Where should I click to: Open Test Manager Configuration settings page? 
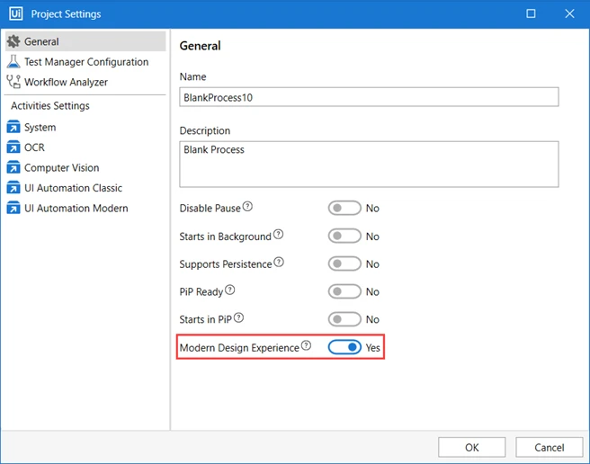(x=85, y=62)
